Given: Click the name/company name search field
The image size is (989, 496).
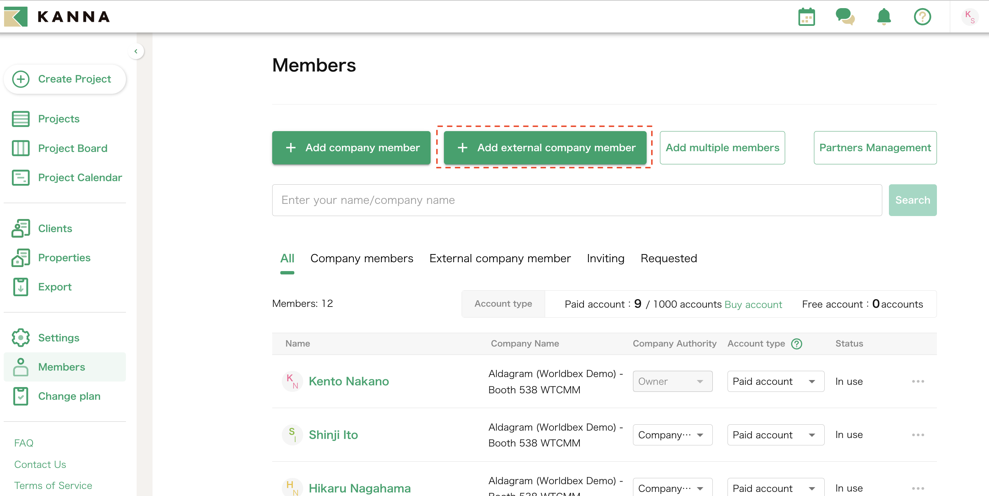Looking at the screenshot, I should 576,200.
